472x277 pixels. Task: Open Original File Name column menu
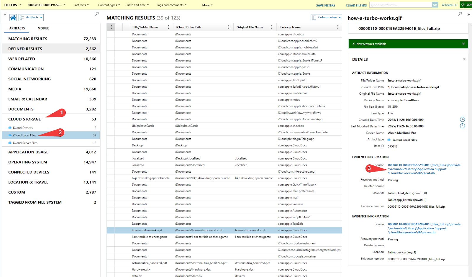point(272,27)
